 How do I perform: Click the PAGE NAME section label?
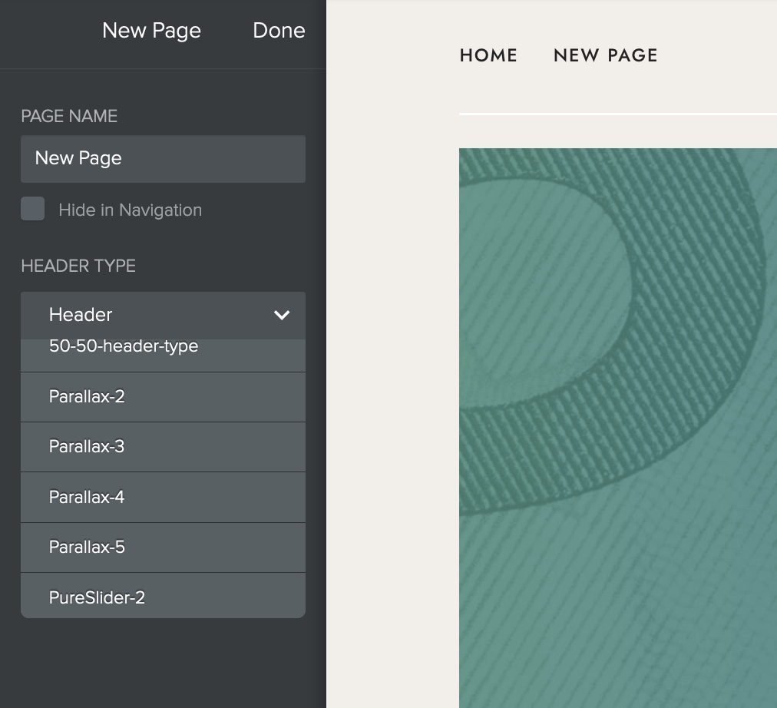coord(69,116)
